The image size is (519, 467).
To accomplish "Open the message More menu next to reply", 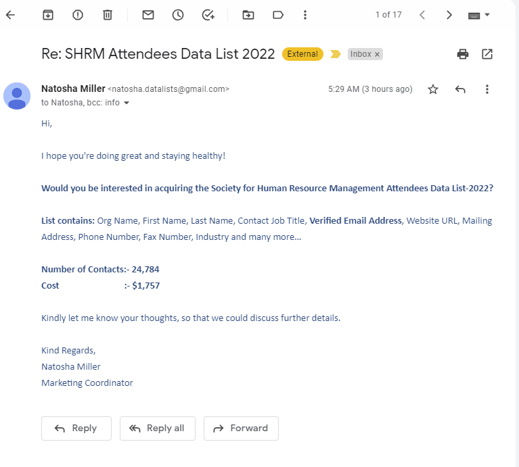I will [487, 89].
